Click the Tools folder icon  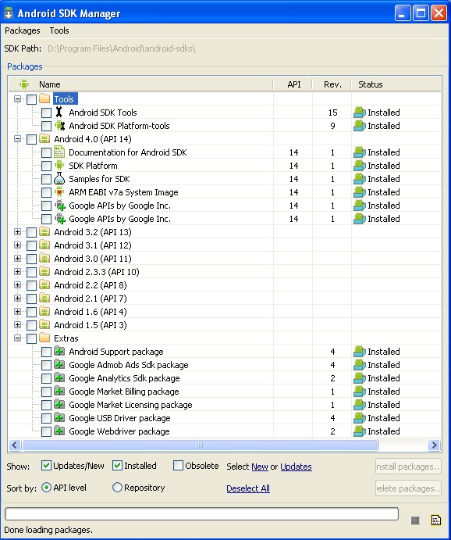tap(44, 98)
